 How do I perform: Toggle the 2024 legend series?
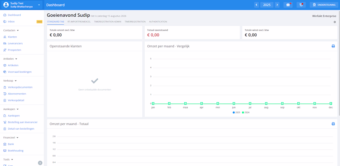pyautogui.click(x=246, y=112)
